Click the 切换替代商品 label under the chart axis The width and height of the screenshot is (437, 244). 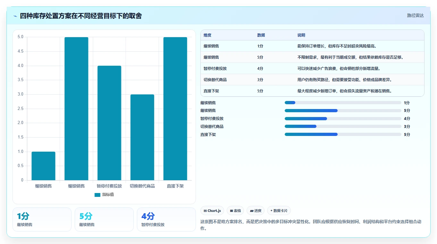point(142,186)
